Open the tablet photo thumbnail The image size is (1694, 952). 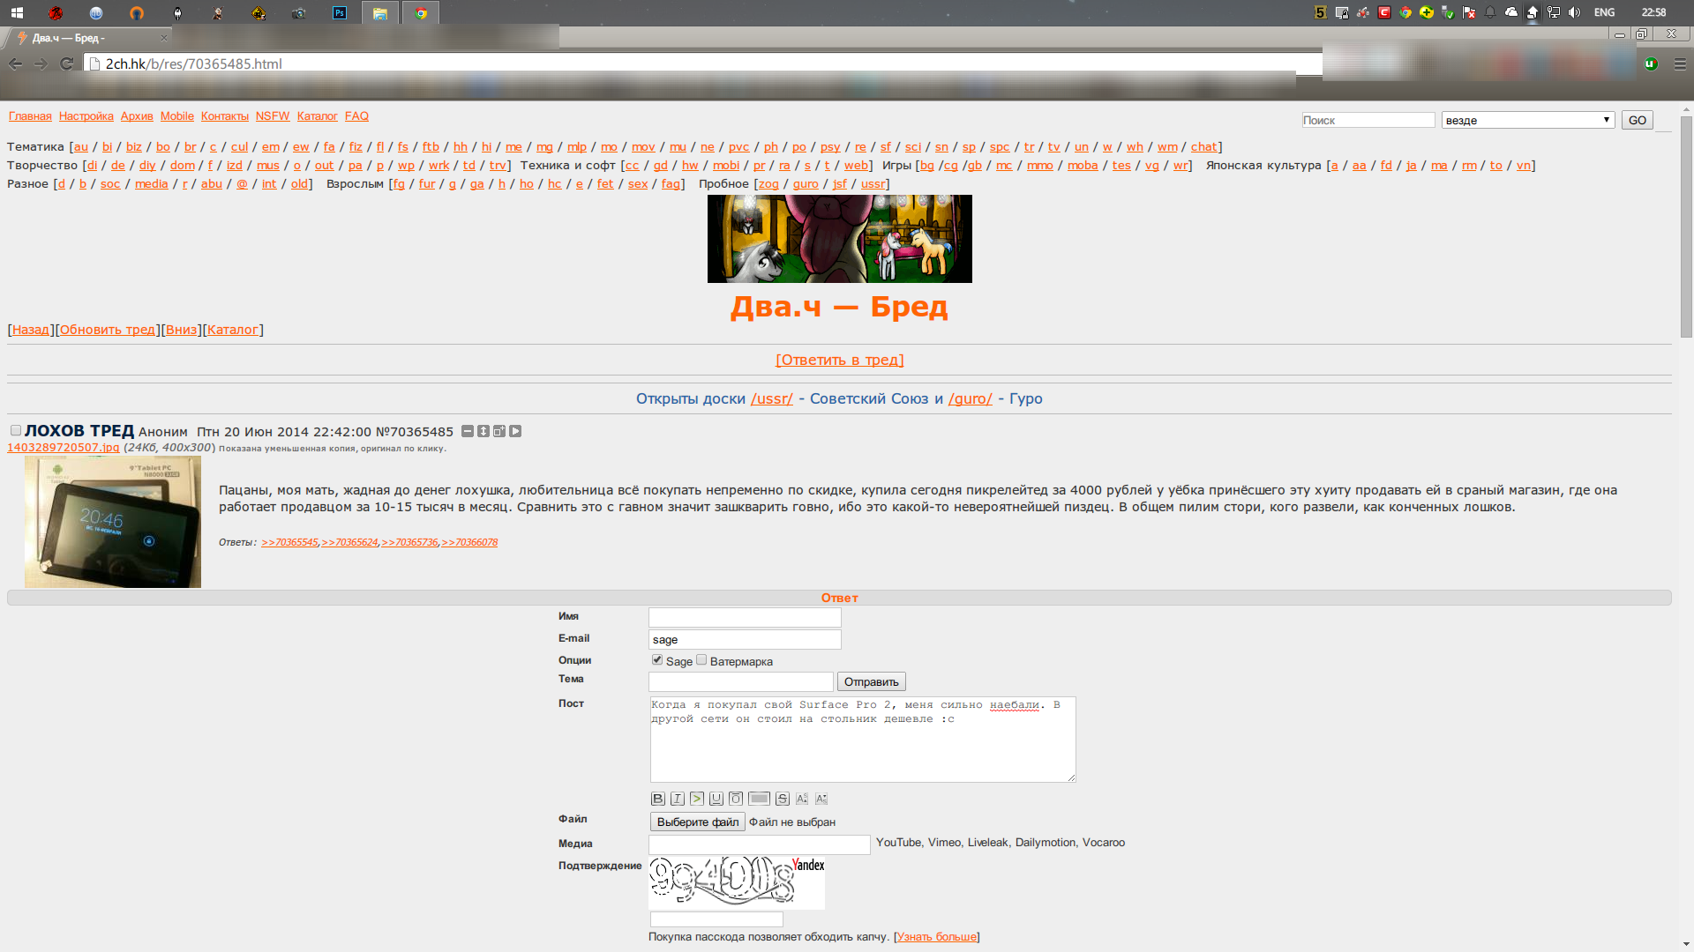(113, 522)
